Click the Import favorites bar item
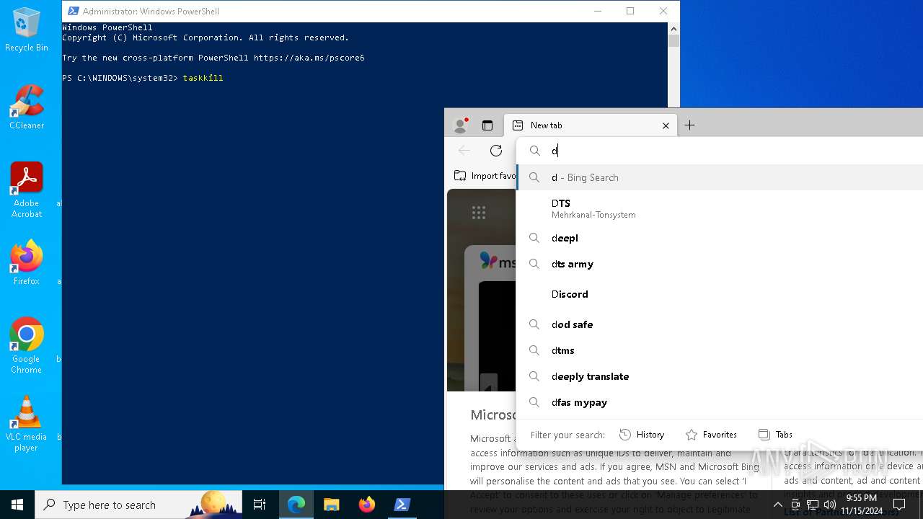 (x=485, y=175)
